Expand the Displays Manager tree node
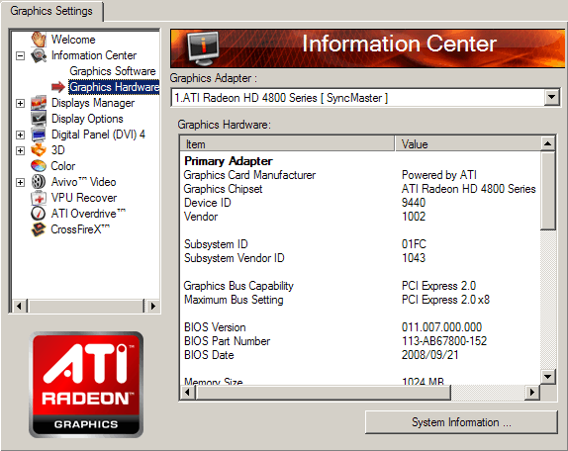Image resolution: width=568 pixels, height=451 pixels. (x=20, y=103)
